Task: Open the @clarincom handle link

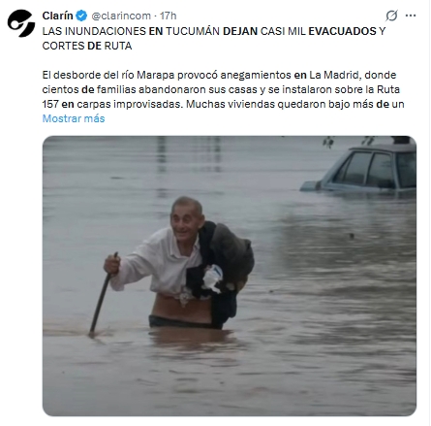Action: [121, 16]
